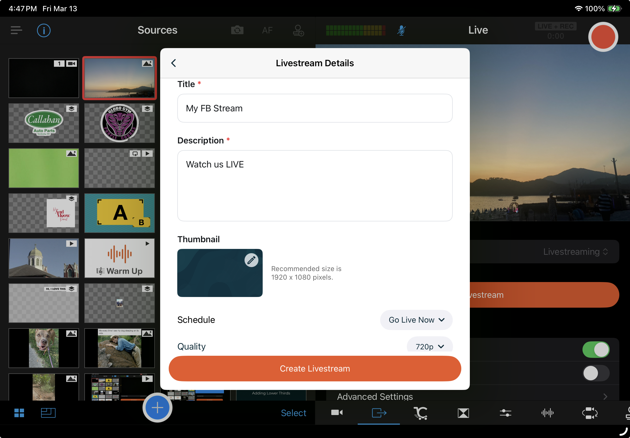Open the Go Live Now schedule dropdown

(x=416, y=320)
